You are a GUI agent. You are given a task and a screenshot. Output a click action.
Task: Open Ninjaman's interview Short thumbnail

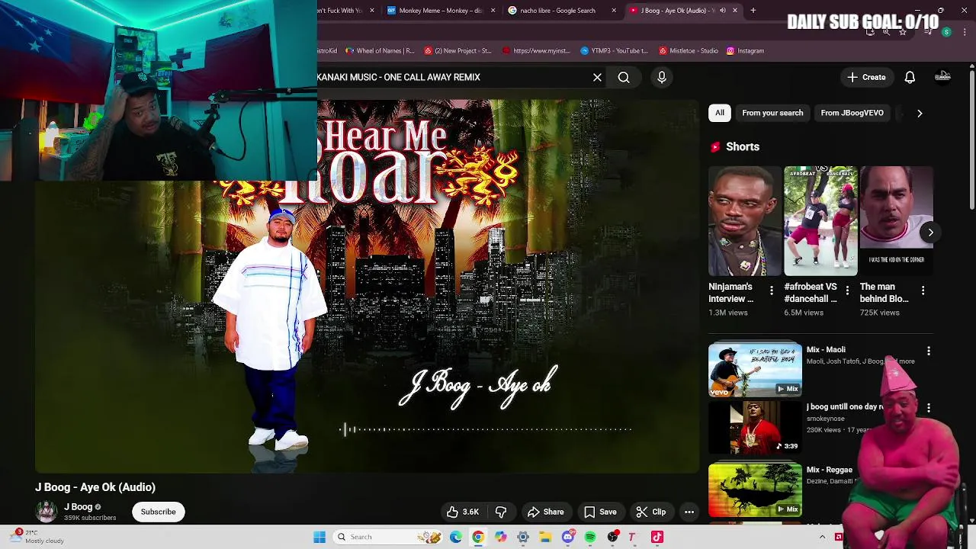click(x=744, y=221)
